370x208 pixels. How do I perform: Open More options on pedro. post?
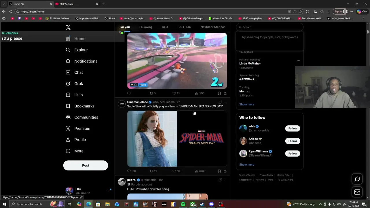(225, 180)
